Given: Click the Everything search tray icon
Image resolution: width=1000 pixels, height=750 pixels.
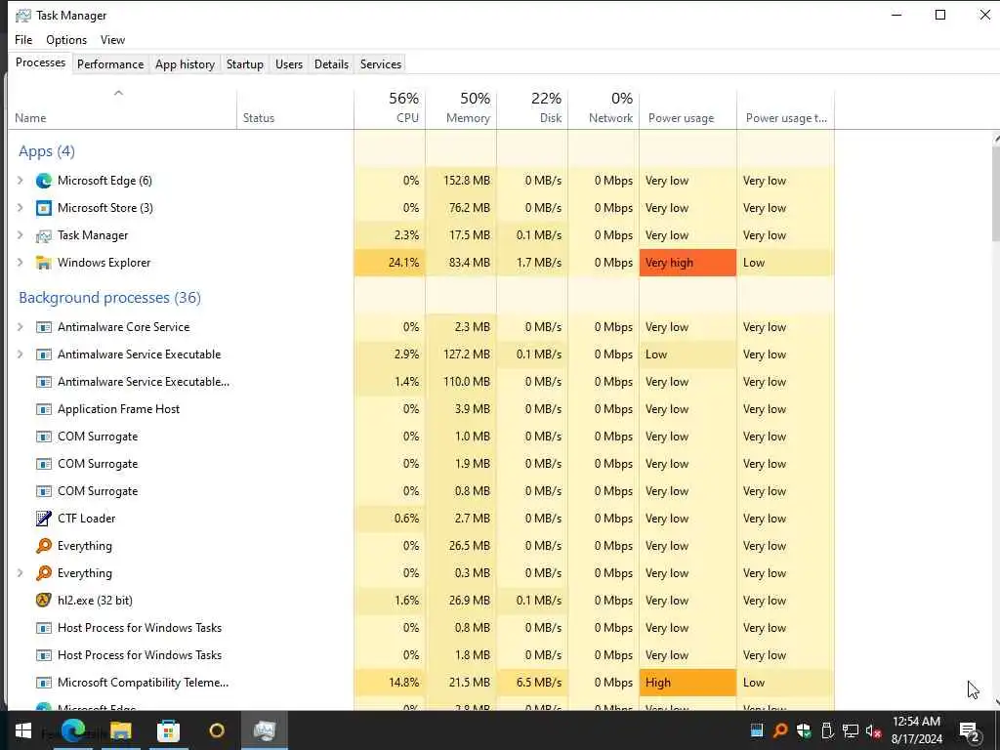Looking at the screenshot, I should pyautogui.click(x=779, y=730).
